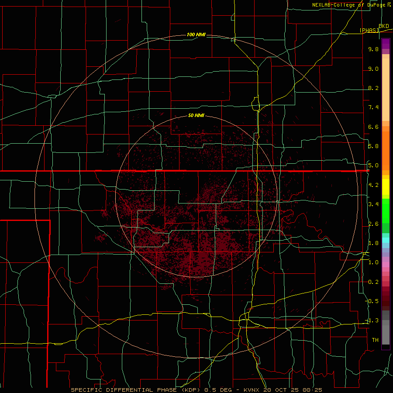Click the 5.8 value on the scale
The width and height of the screenshot is (393, 393).
pyautogui.click(x=373, y=146)
